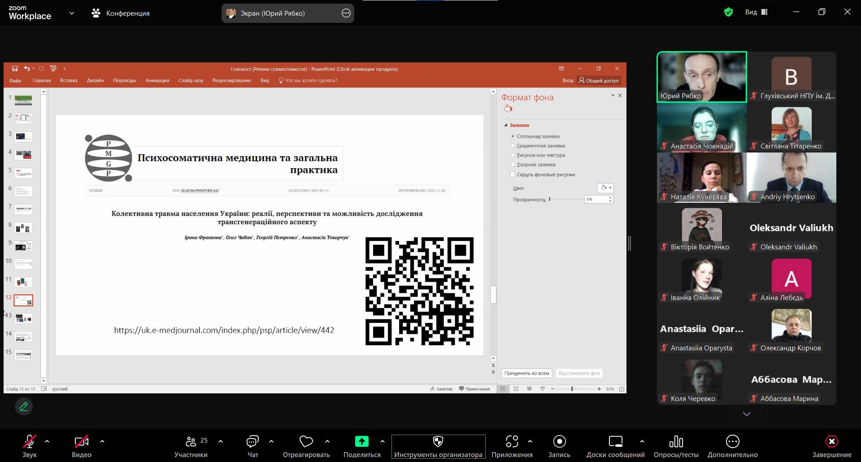Click the green security shield icon
861x462 pixels.
pos(728,12)
